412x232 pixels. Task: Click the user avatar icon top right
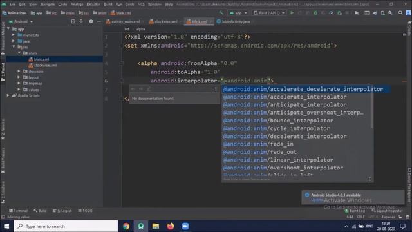click(x=408, y=13)
